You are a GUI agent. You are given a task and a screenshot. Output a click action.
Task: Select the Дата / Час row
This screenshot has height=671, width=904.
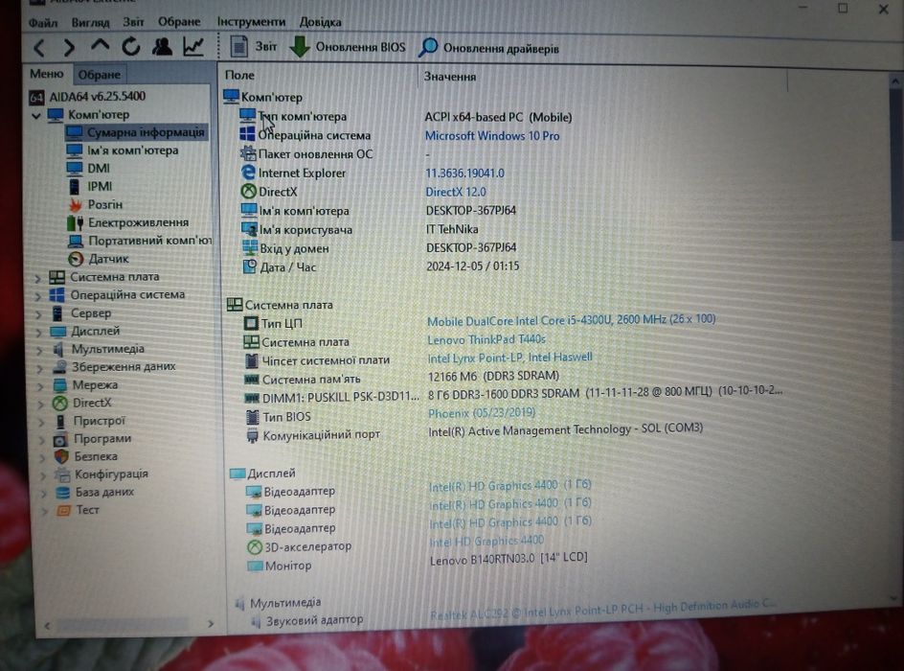tap(380, 266)
